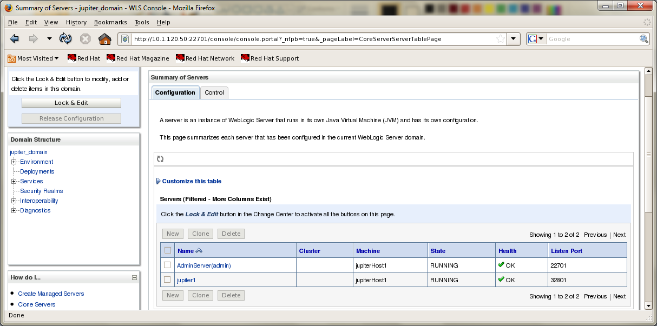Click the Red Hat bookmark icon
Viewport: 657px width, 326px height.
click(x=71, y=58)
